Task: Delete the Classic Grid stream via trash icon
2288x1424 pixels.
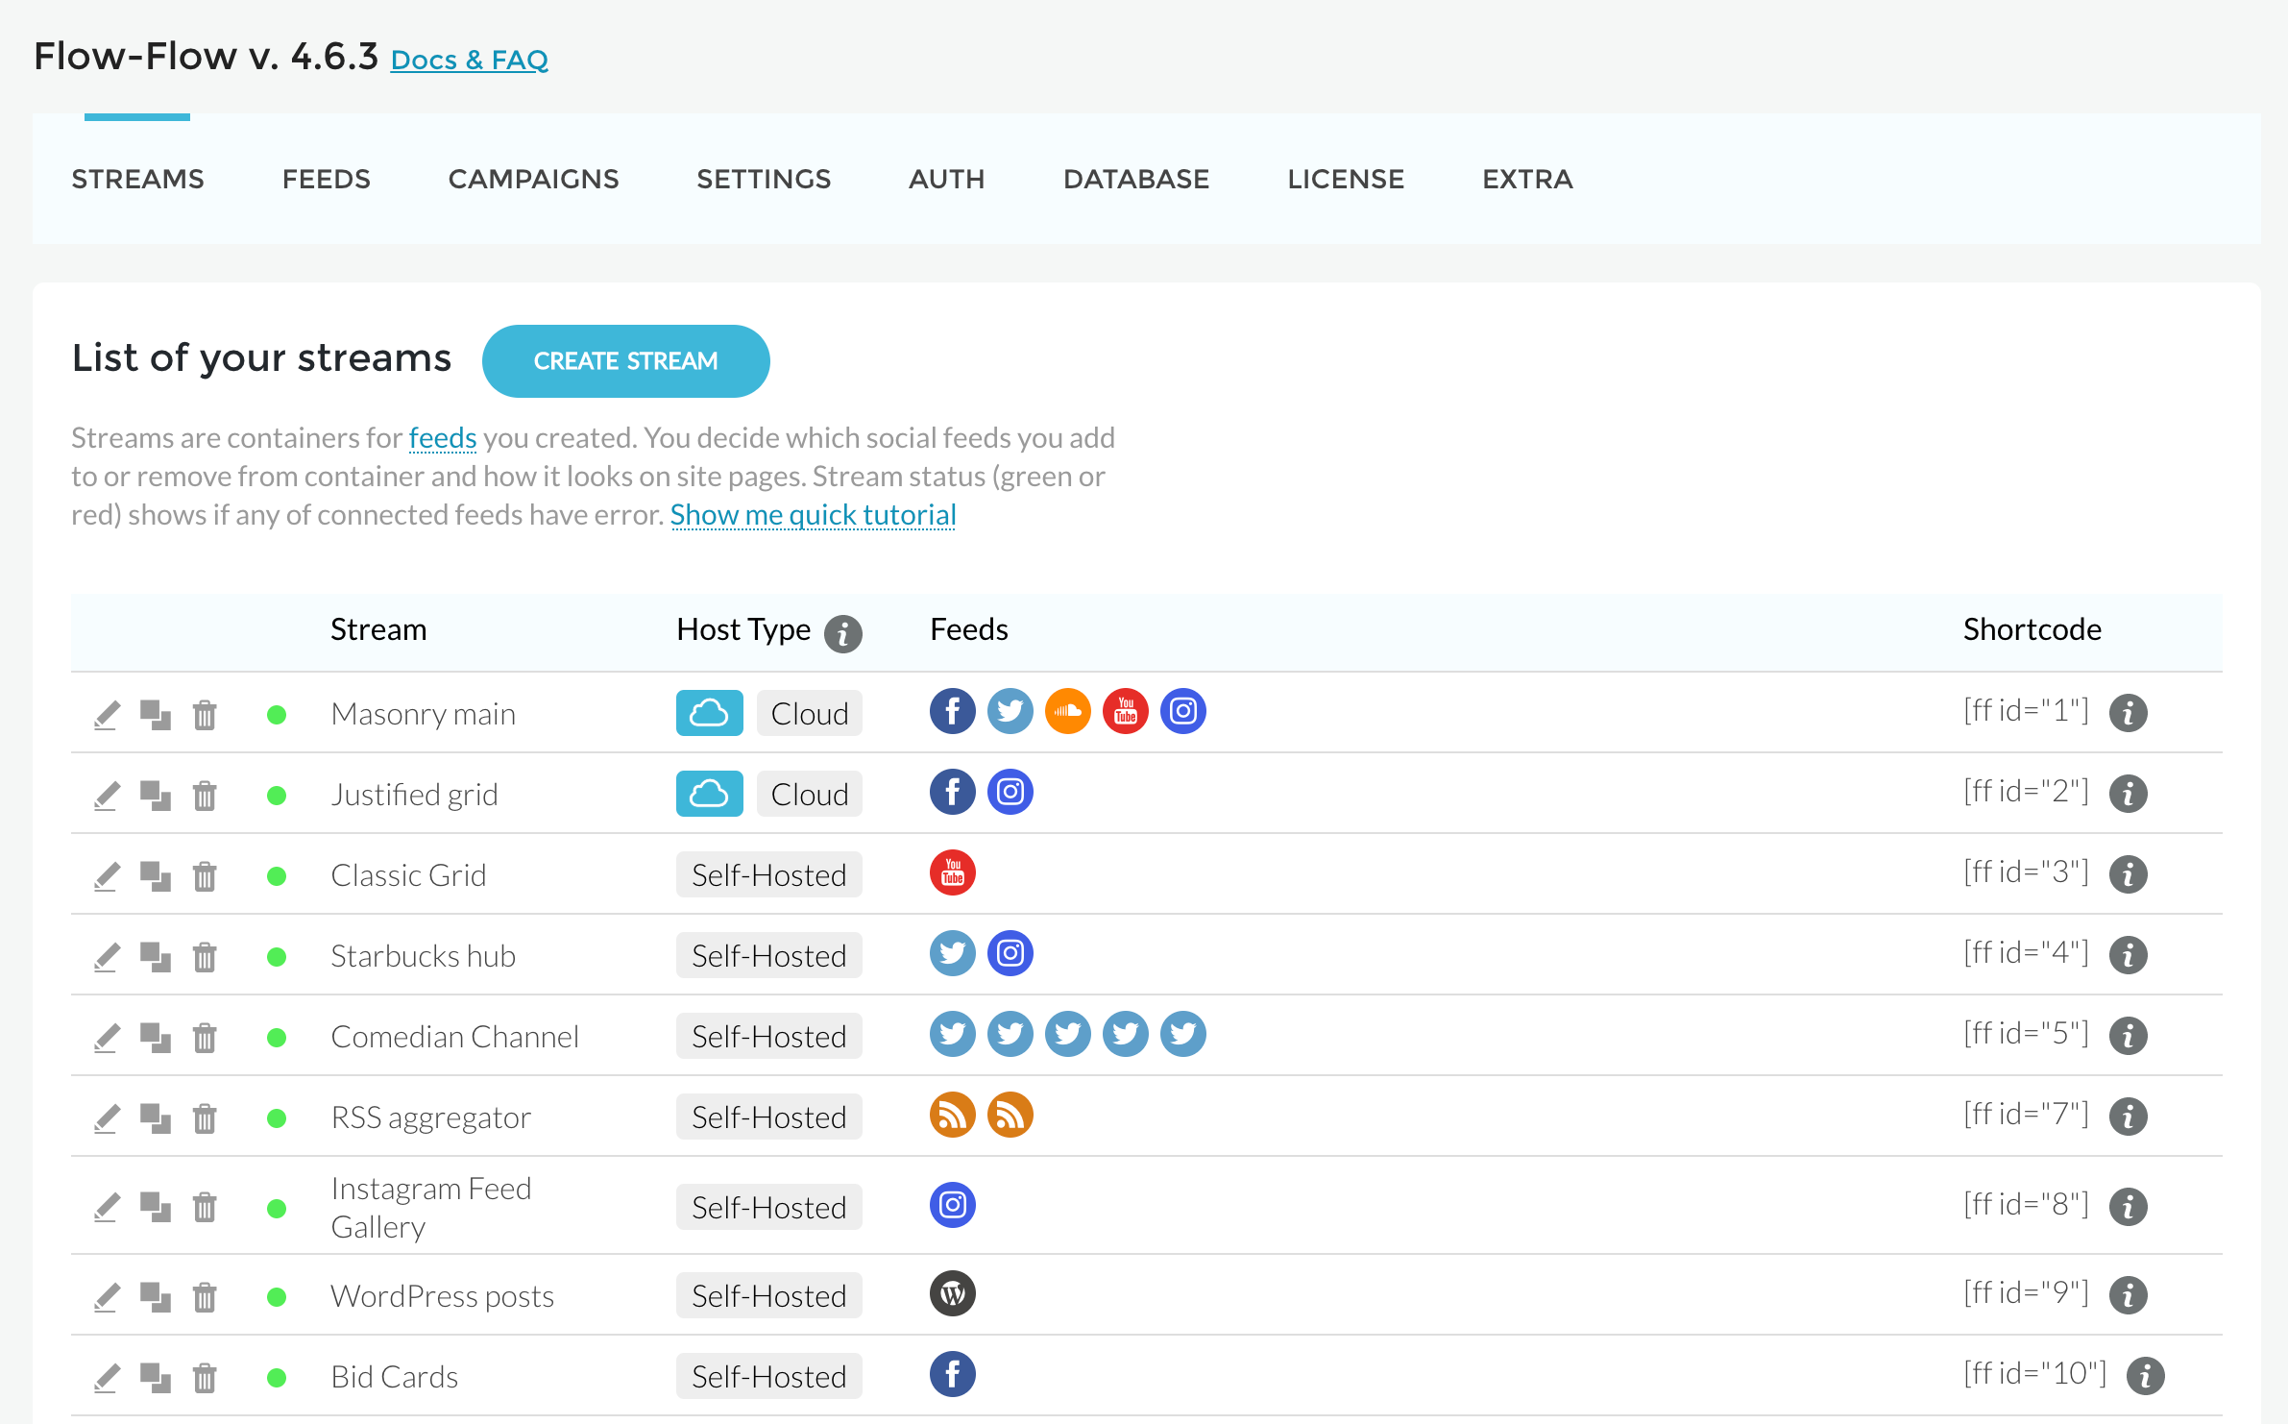Action: point(205,876)
